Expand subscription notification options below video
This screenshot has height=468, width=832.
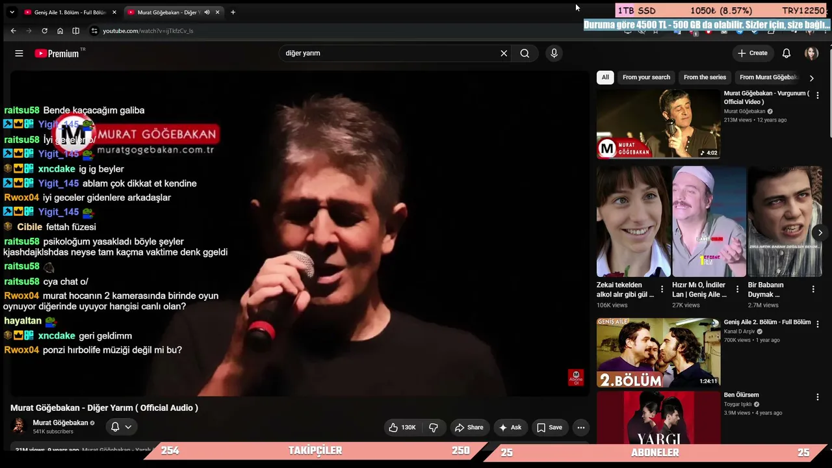[122, 427]
